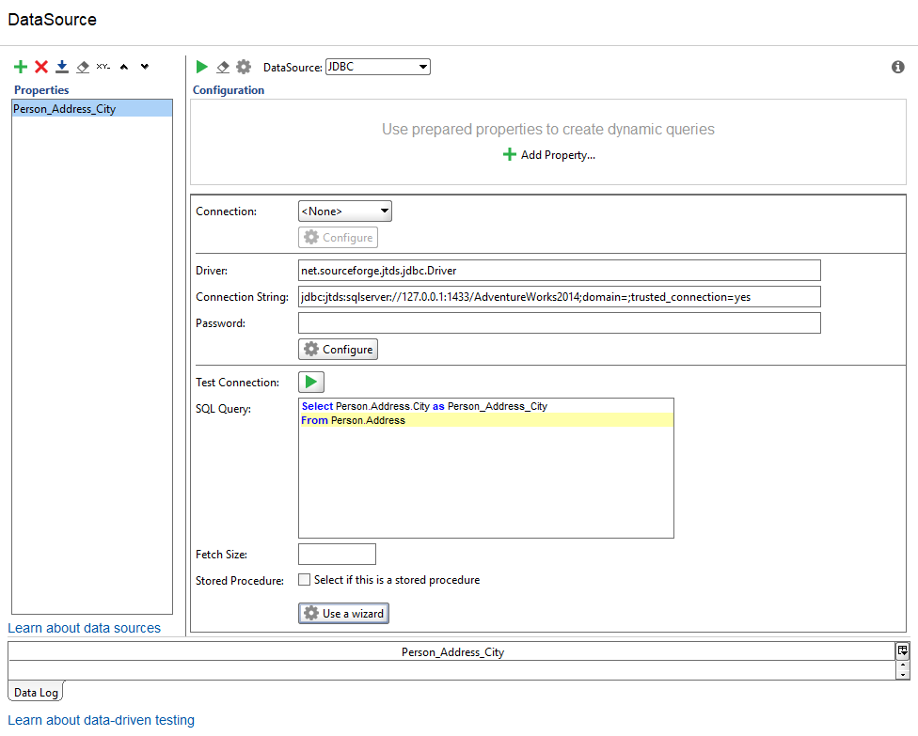Click the eraser icon in the Properties toolbar

83,68
